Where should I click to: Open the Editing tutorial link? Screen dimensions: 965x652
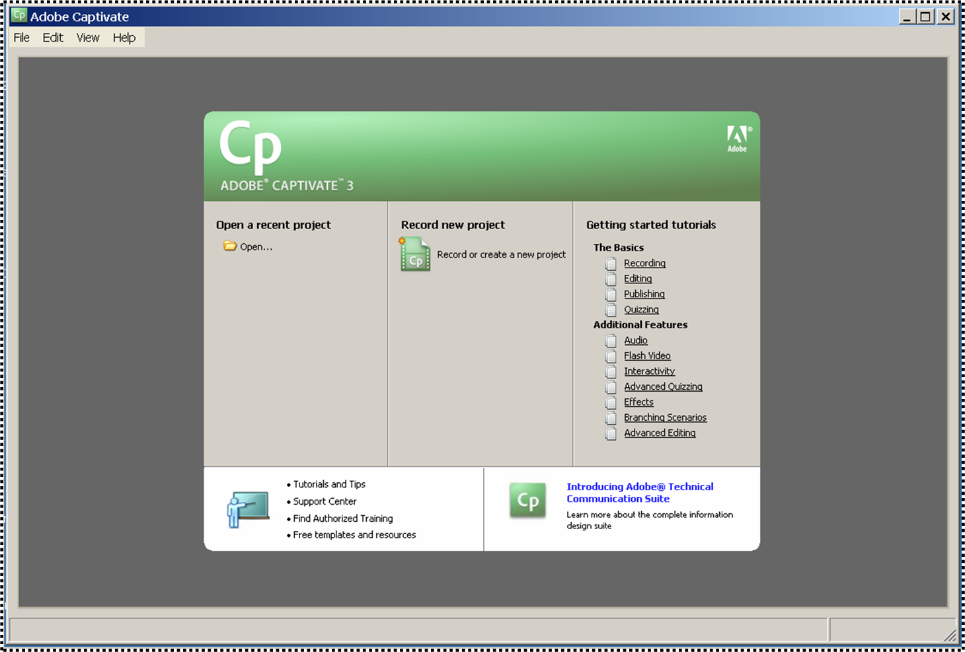click(638, 279)
